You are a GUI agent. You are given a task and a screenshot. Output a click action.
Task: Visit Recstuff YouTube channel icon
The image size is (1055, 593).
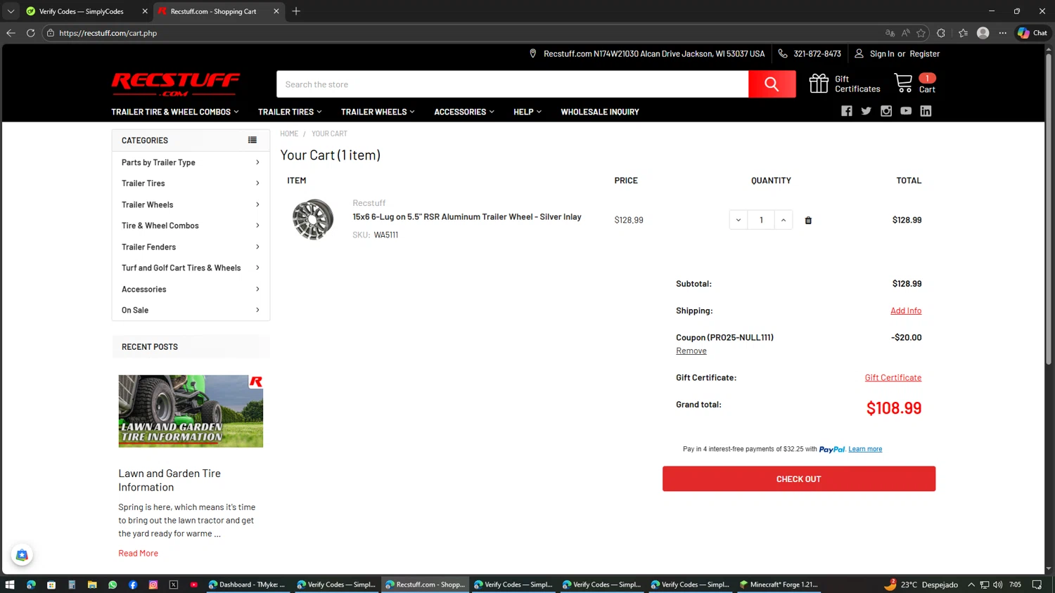point(906,111)
